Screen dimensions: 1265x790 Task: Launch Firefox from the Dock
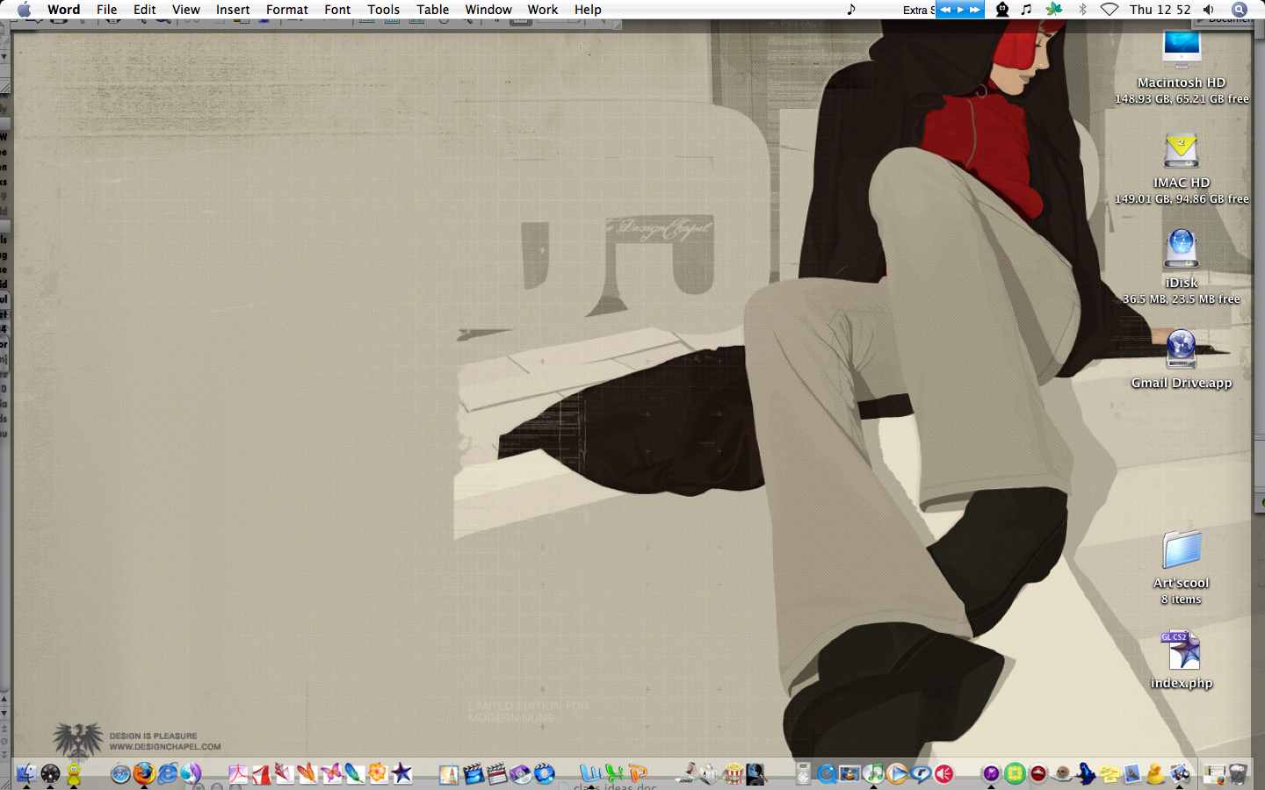click(x=144, y=773)
